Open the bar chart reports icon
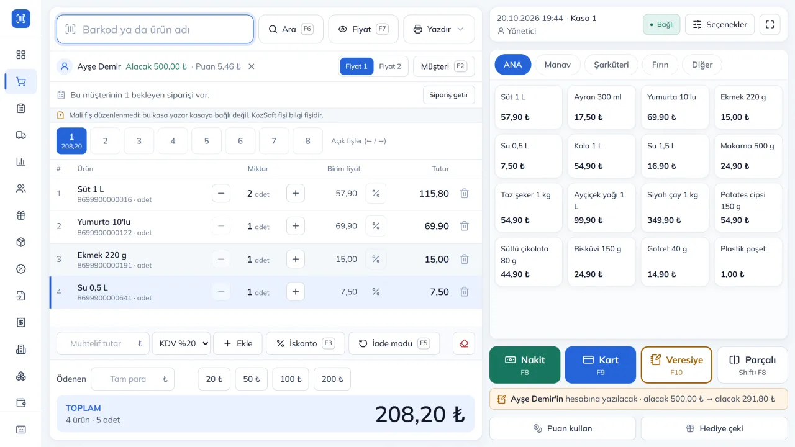This screenshot has height=447, width=795. point(21,162)
